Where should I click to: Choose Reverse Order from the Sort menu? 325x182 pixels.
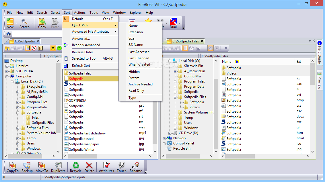[91, 52]
